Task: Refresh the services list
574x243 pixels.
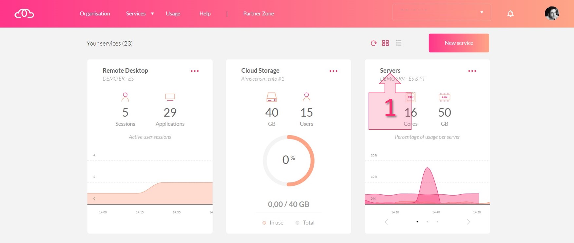Action: point(373,43)
